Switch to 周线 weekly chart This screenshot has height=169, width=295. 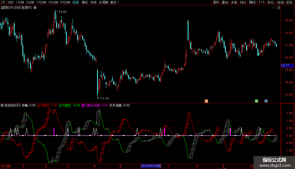85,2
